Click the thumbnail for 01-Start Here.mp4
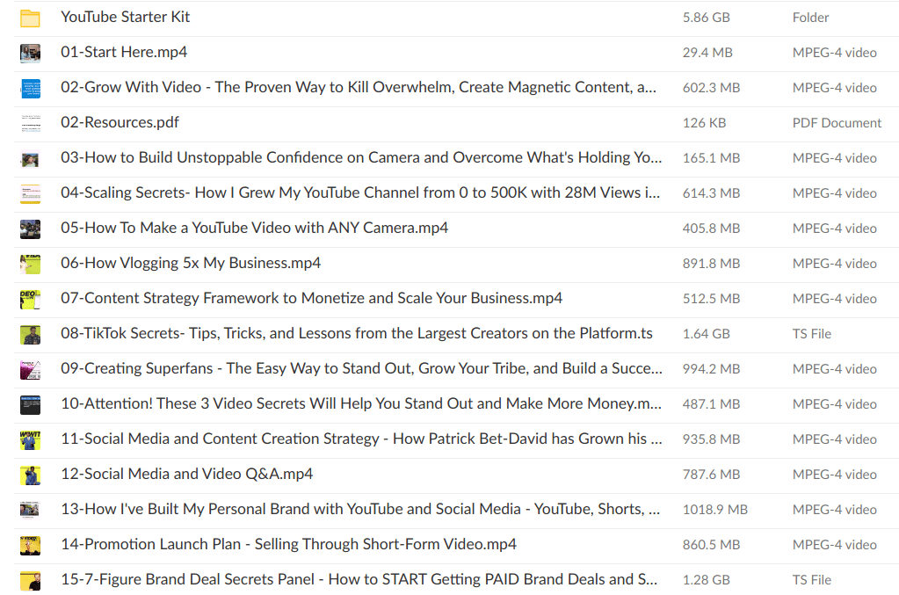The height and width of the screenshot is (595, 899). click(x=31, y=53)
